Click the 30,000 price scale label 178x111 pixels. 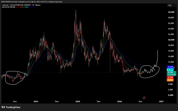click(171, 12)
